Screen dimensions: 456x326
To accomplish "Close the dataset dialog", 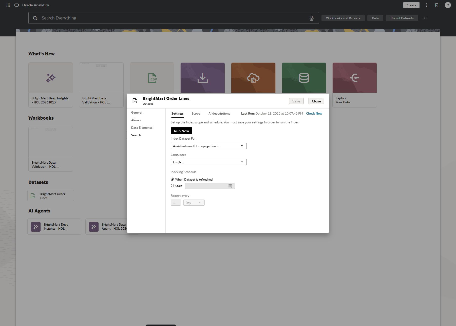I will pyautogui.click(x=316, y=101).
